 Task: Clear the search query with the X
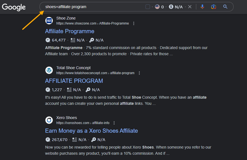click(190, 7)
